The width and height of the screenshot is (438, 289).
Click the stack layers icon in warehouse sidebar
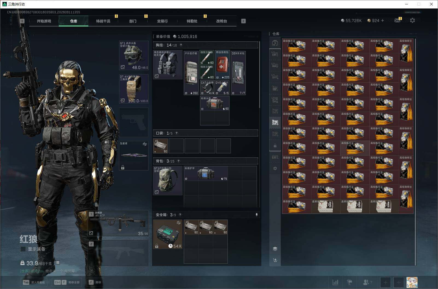[275, 248]
